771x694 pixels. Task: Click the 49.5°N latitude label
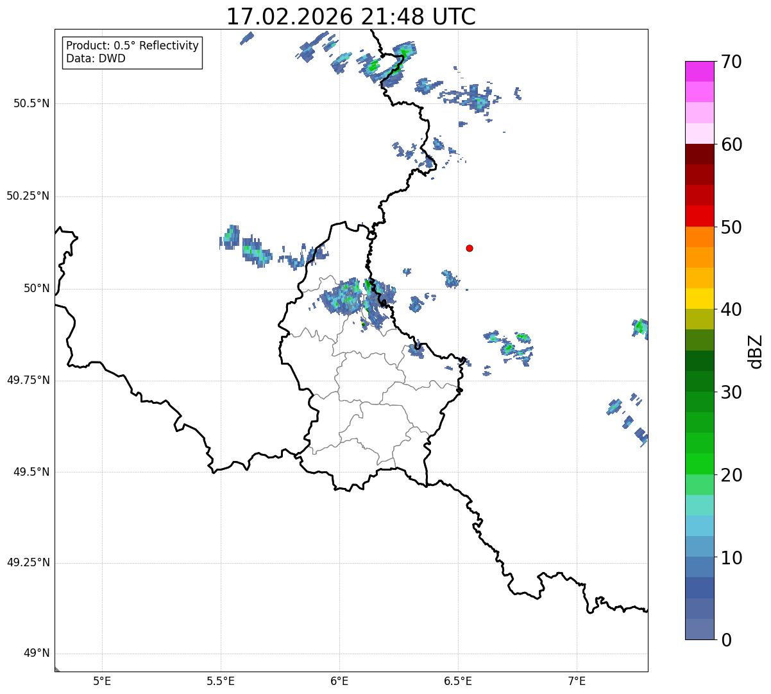pos(31,472)
